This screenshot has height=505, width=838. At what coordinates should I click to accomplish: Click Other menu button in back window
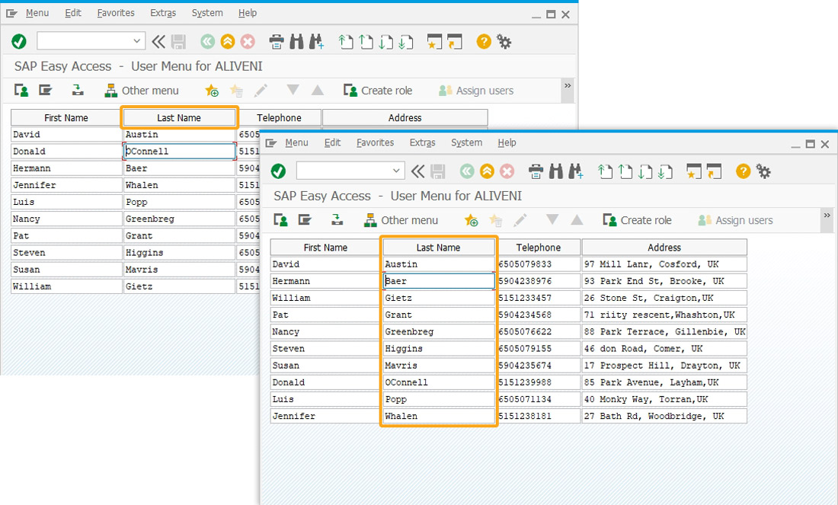142,91
